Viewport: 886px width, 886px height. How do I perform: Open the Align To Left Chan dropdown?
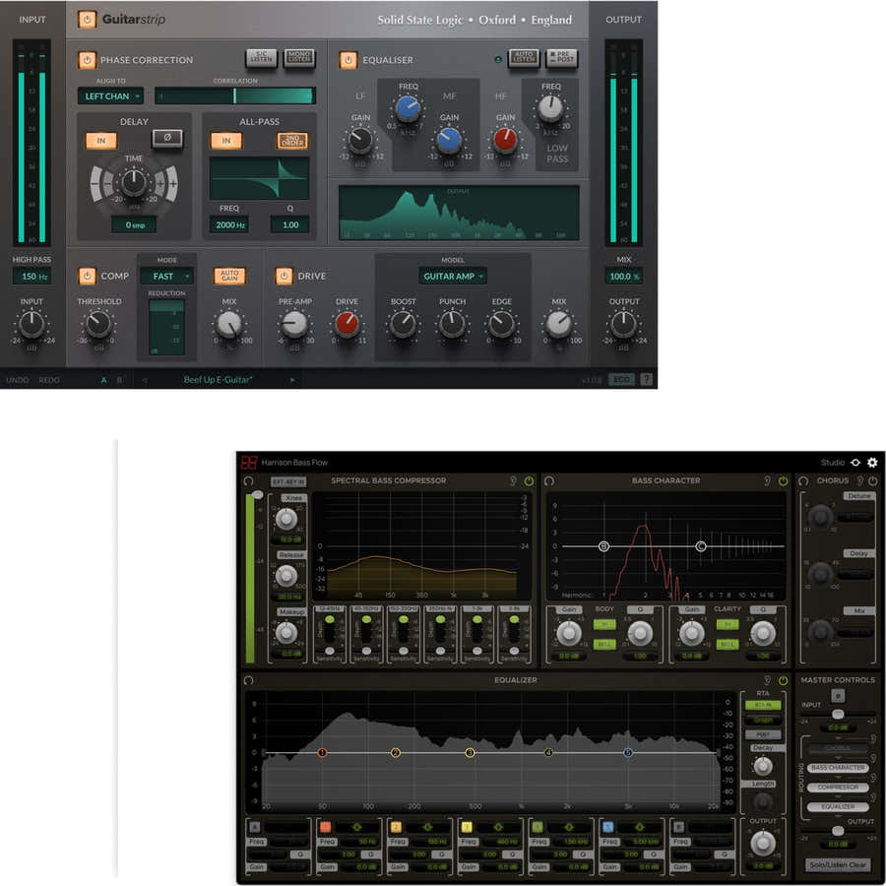click(110, 96)
